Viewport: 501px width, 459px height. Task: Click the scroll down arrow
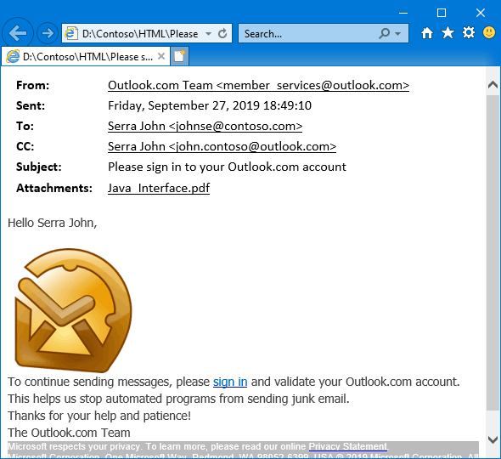tap(493, 439)
